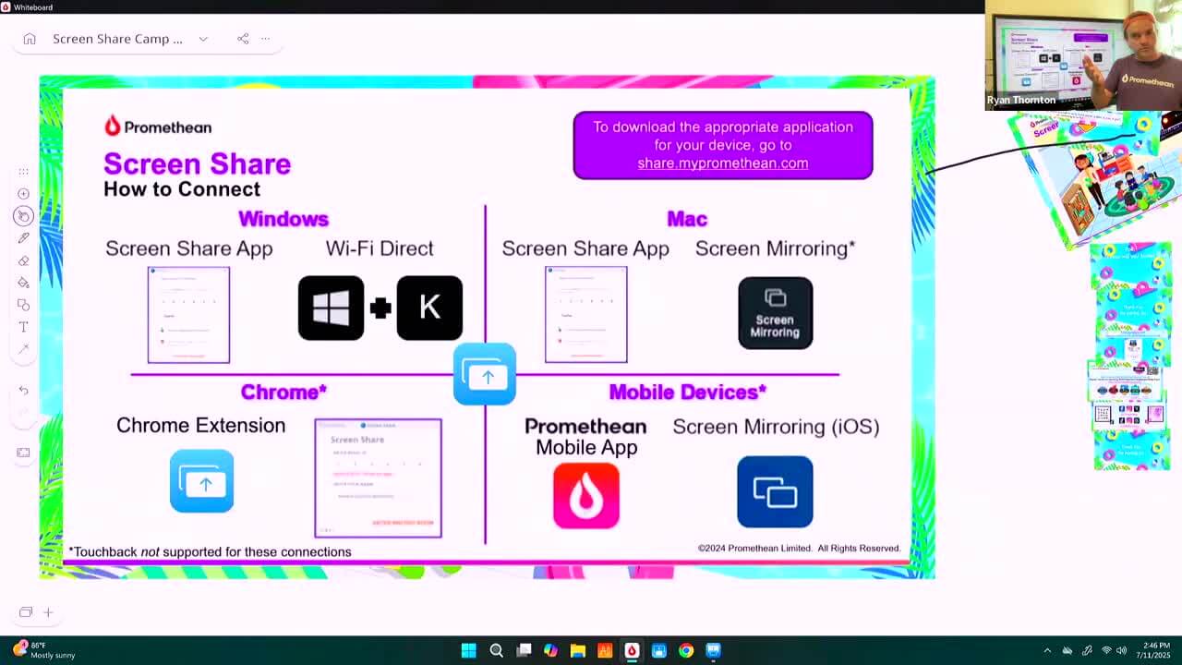The image size is (1182, 665).
Task: Open the Windows Start menu
Action: click(x=468, y=650)
